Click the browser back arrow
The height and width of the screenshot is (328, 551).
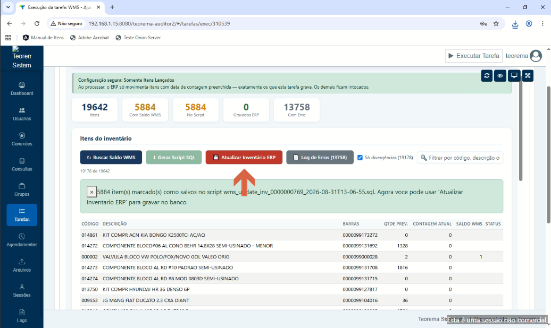tap(10, 23)
